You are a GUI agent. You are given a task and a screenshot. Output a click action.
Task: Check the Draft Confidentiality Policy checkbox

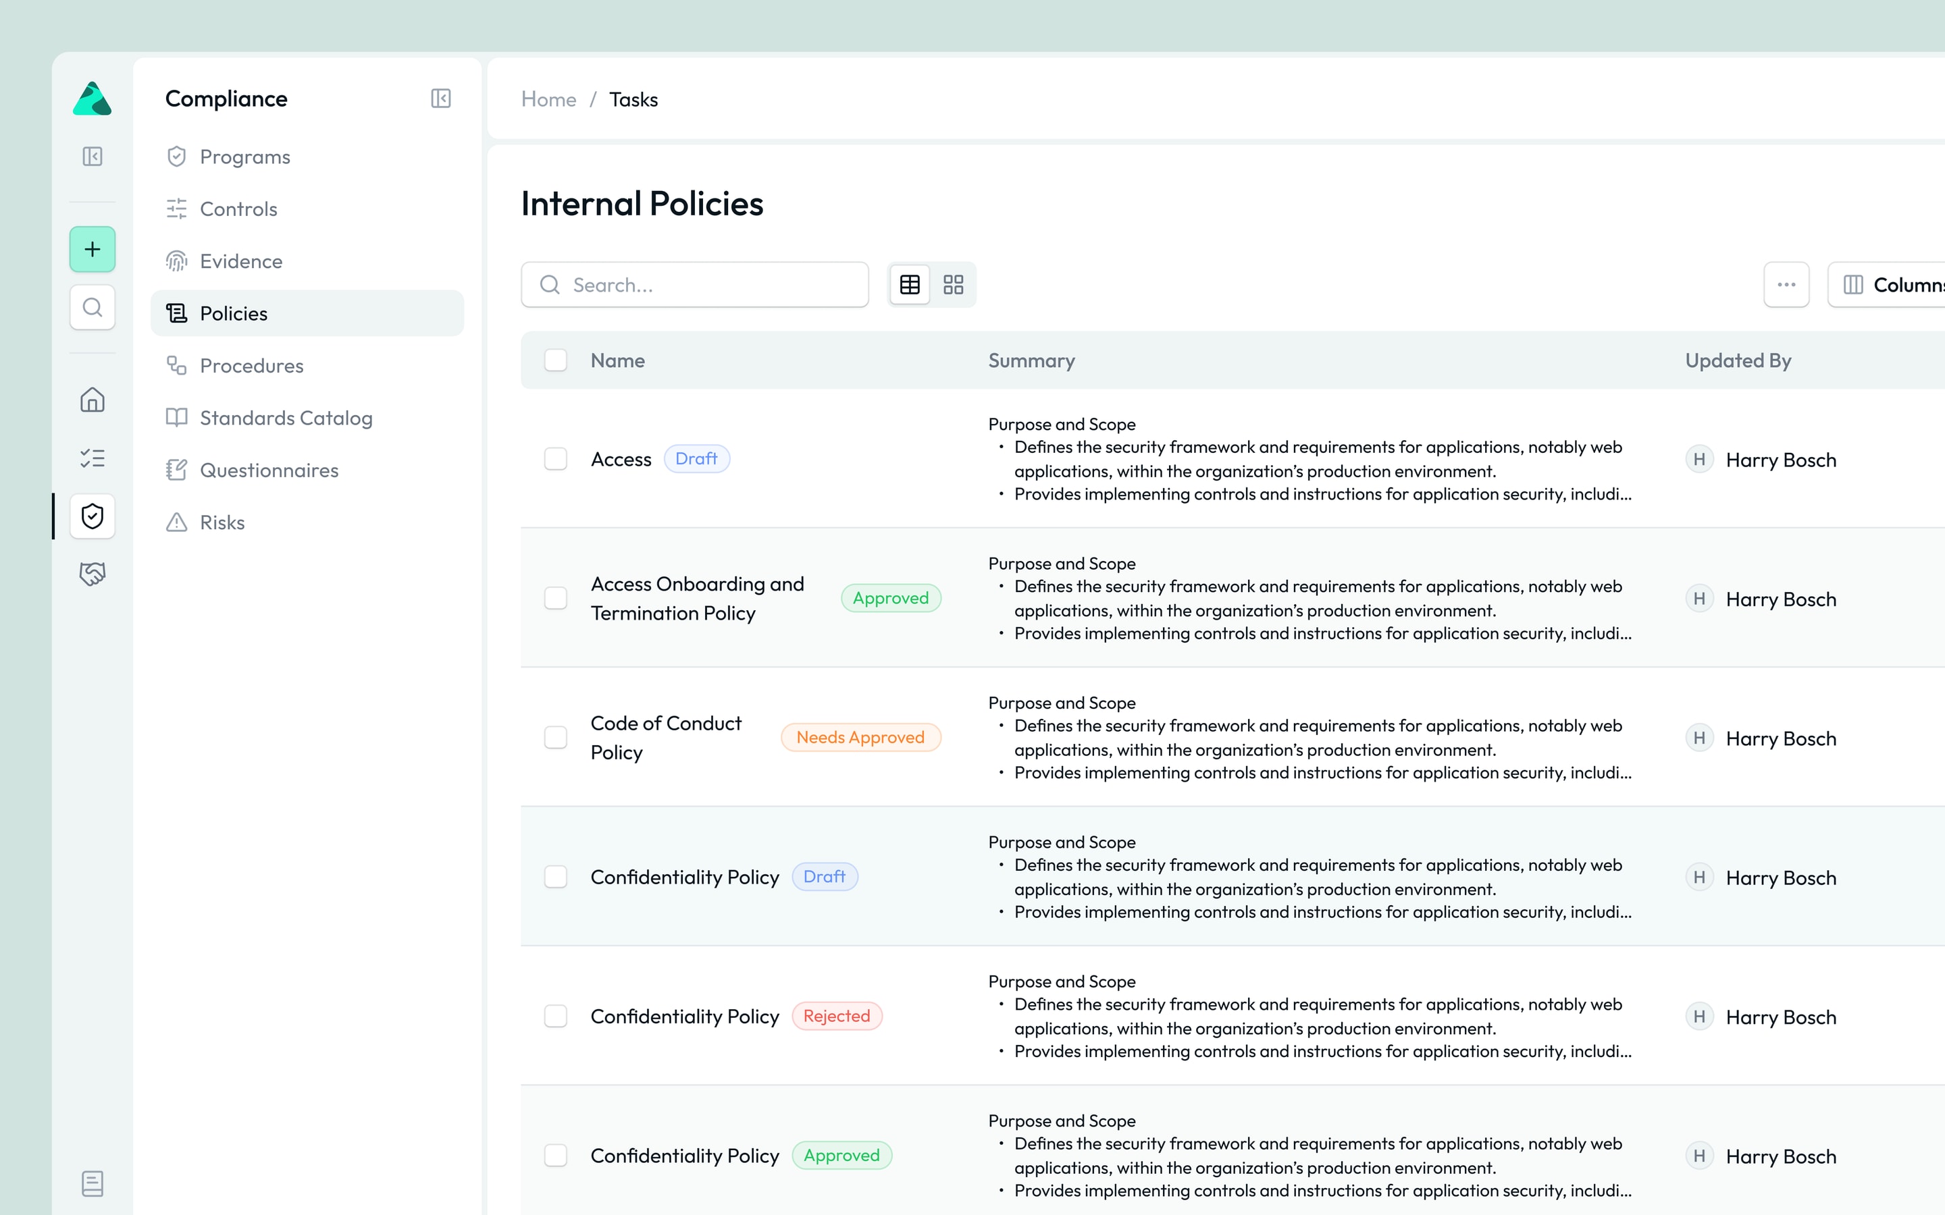coord(555,877)
